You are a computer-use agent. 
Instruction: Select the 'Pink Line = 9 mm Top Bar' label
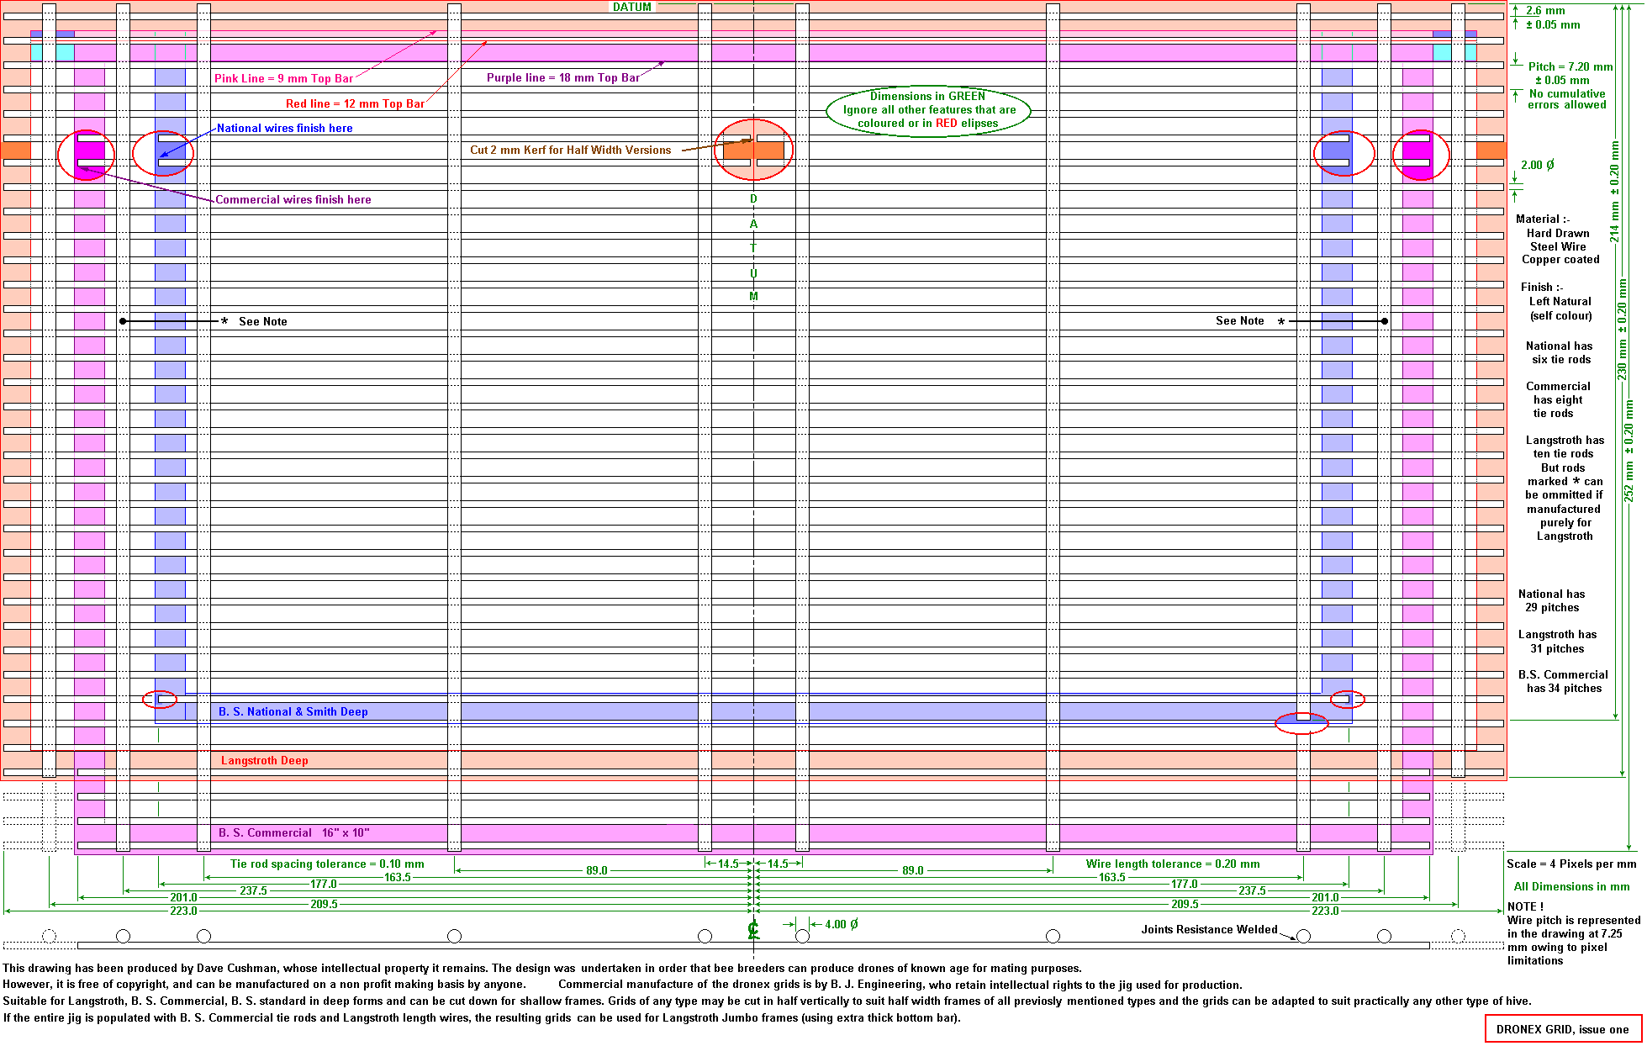(283, 78)
